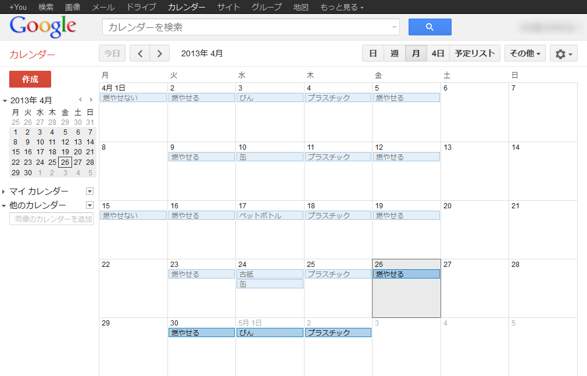This screenshot has height=376, width=587.
Task: Open the search box options arrow
Action: (395, 27)
